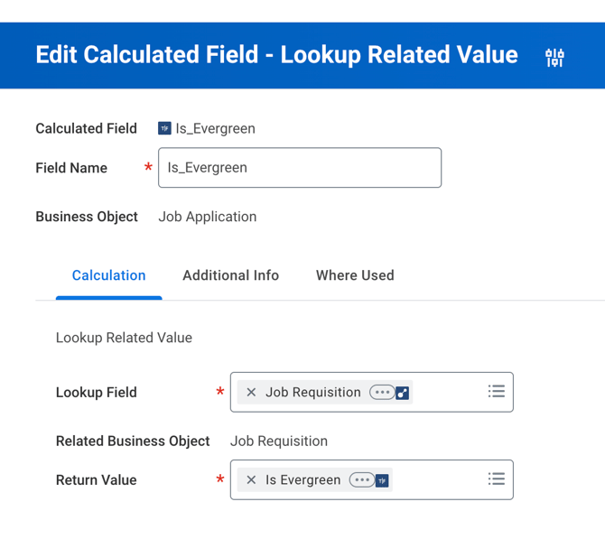
Task: Click the Related Business Object Job Requisition value
Action: (x=279, y=441)
